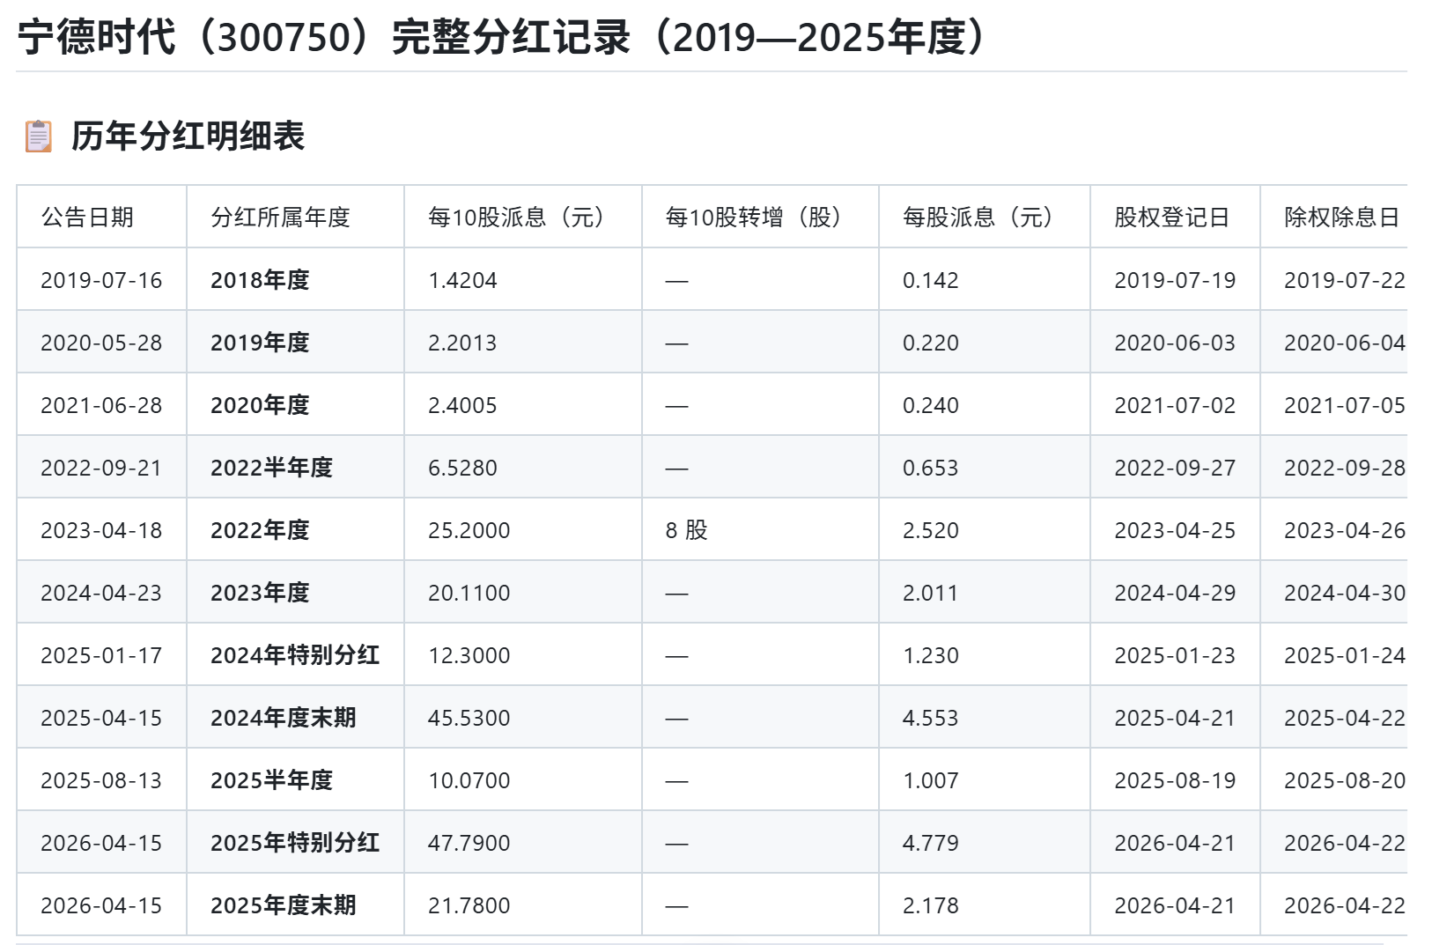
Task: Select ex-dividend date 2021-07-05
Action: click(1345, 405)
